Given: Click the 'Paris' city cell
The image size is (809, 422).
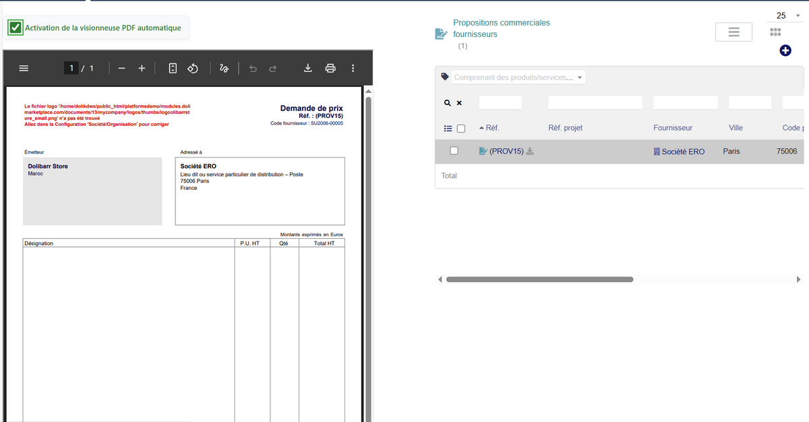Looking at the screenshot, I should (x=731, y=151).
